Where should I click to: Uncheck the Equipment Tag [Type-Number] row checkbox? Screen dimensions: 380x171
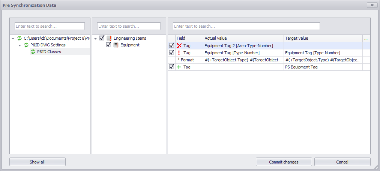tap(172, 52)
